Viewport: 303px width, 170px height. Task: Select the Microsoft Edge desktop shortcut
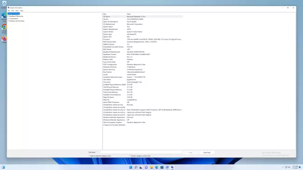coord(4,17)
